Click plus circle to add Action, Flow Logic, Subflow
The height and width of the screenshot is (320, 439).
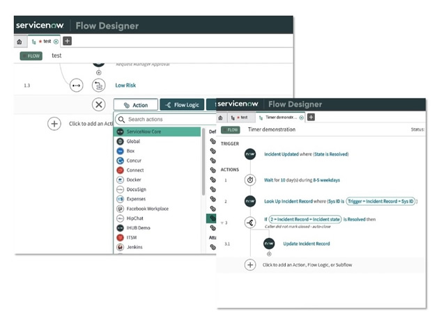tap(250, 265)
